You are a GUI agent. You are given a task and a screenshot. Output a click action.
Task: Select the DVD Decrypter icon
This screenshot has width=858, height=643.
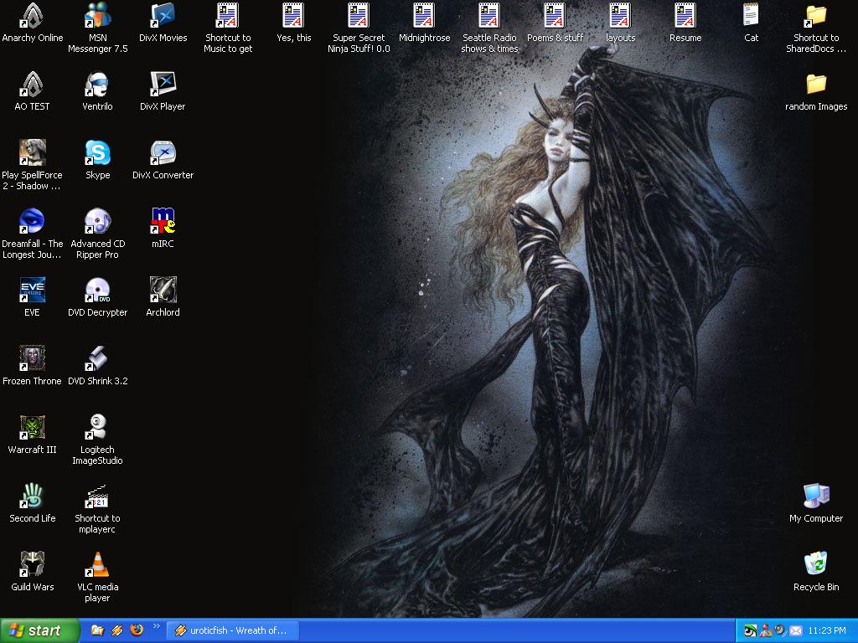click(97, 291)
